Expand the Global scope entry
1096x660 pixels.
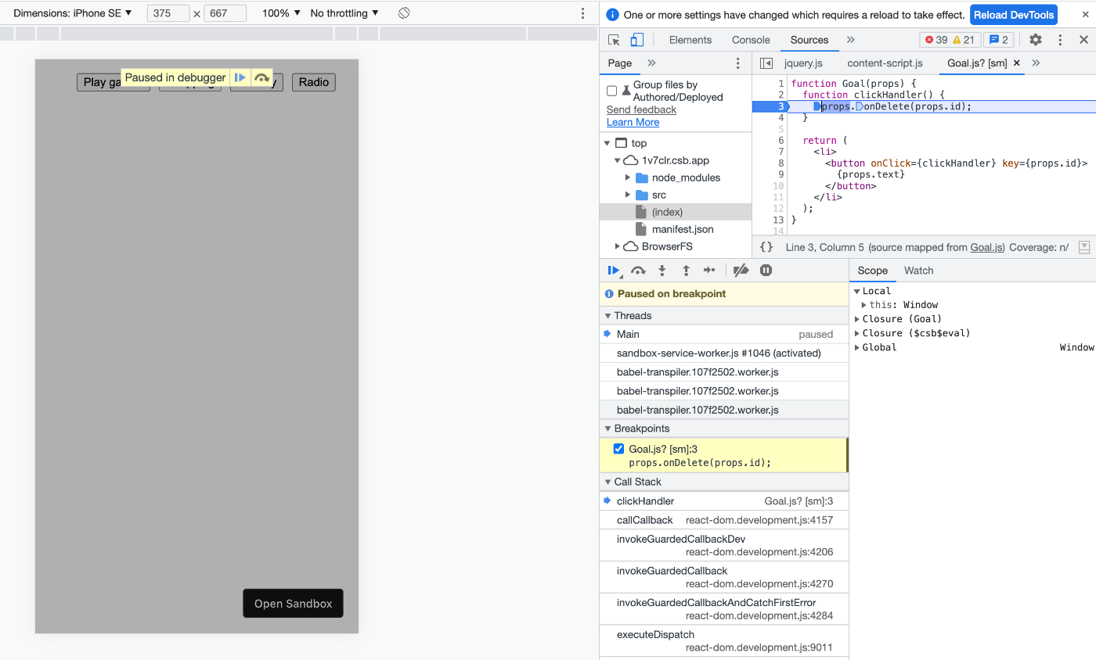click(856, 347)
